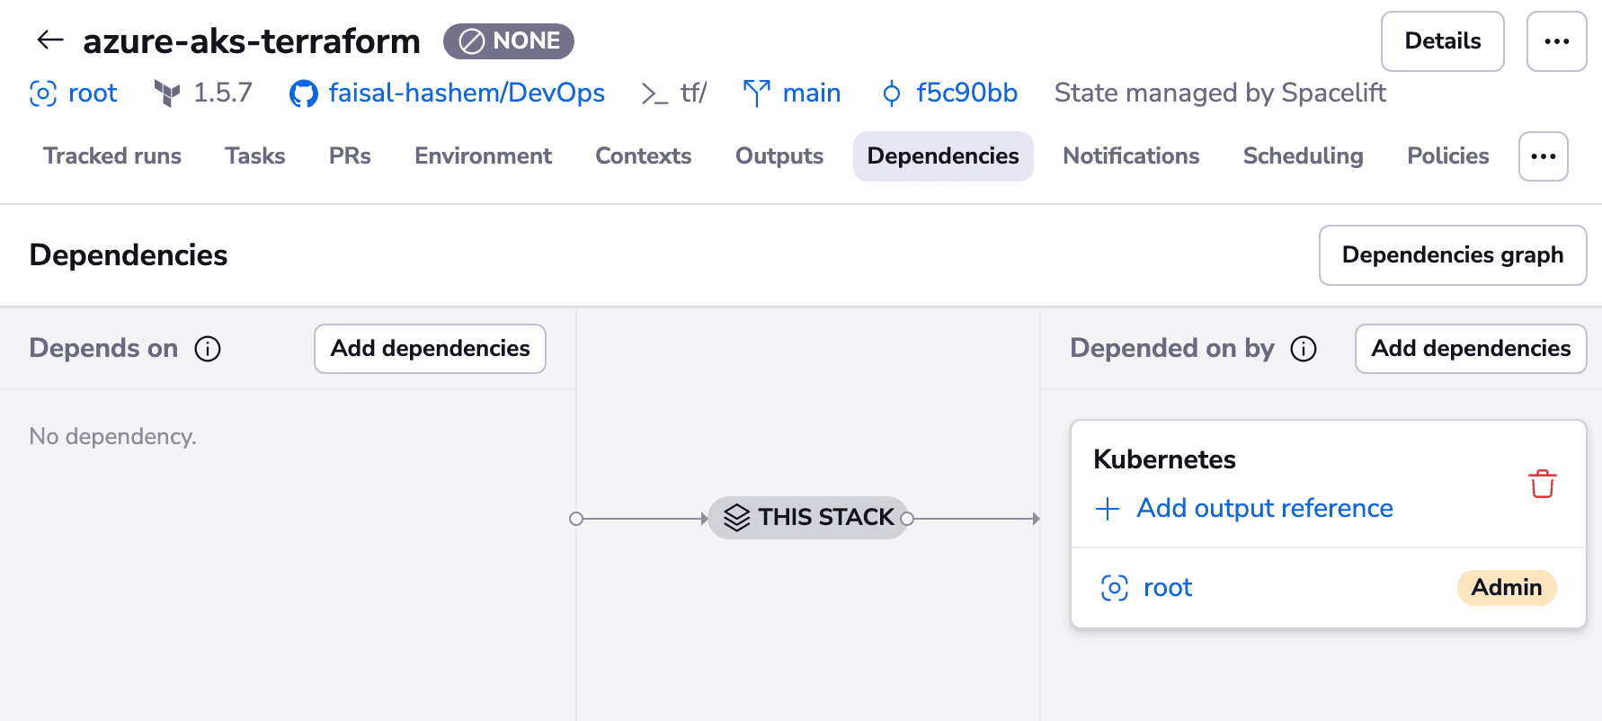
Task: Delete the Kubernetes dependency with the trash icon
Action: pyautogui.click(x=1543, y=484)
